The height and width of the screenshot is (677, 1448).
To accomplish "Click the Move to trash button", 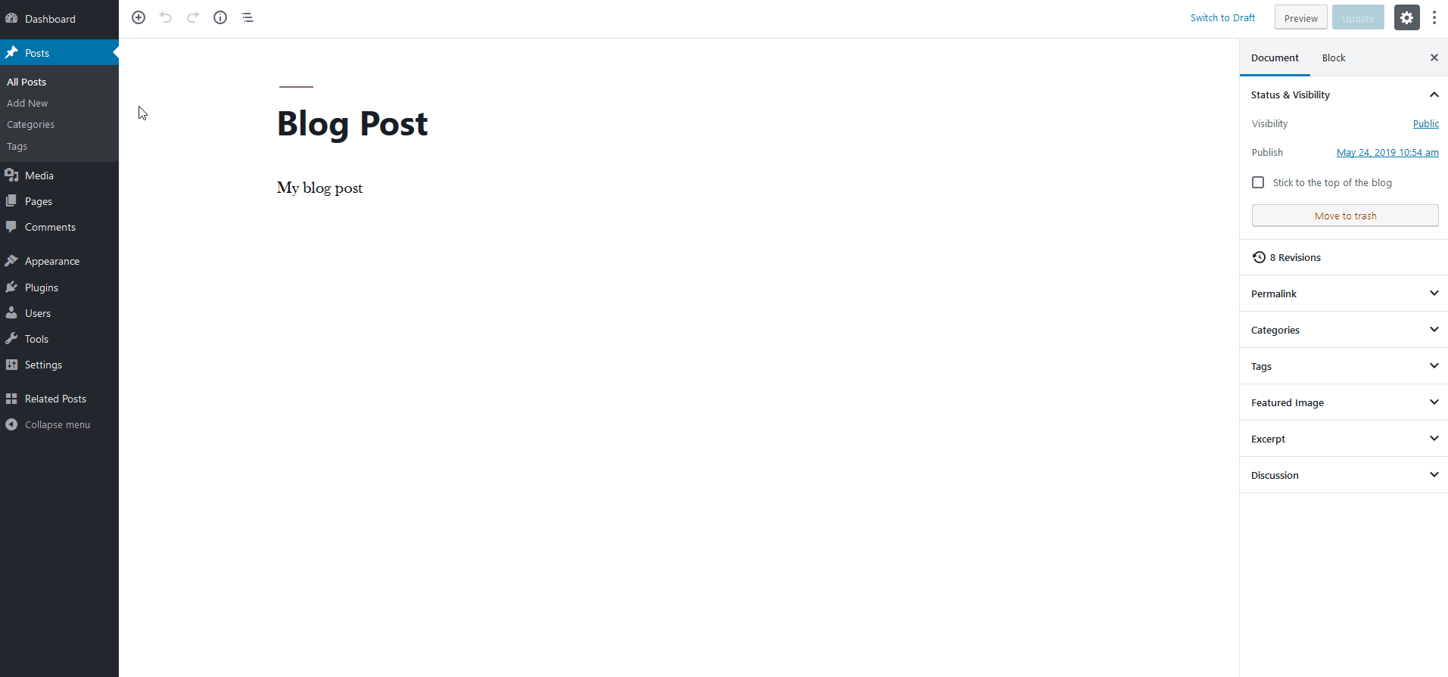I will click(x=1345, y=216).
